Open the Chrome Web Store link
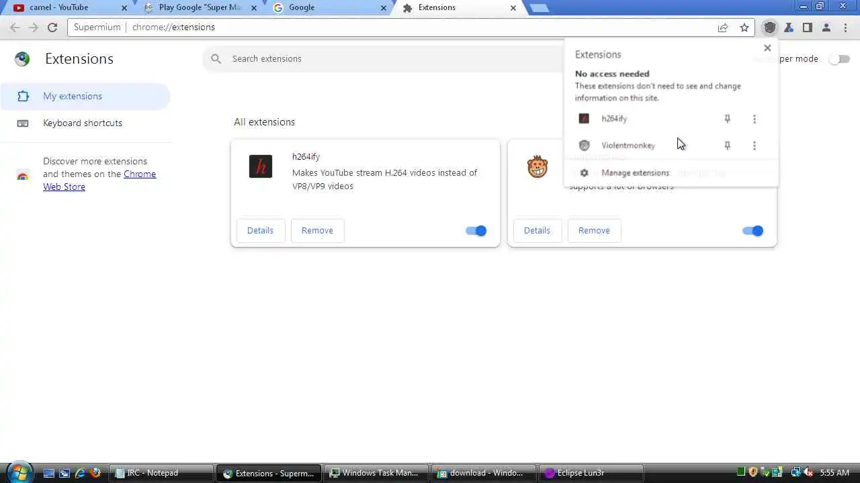 point(99,180)
